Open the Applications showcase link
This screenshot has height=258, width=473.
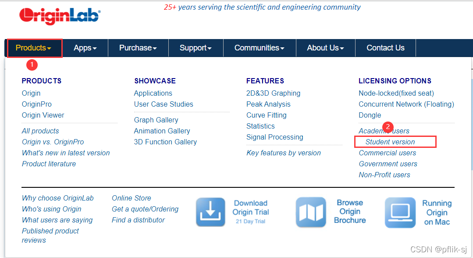[153, 93]
